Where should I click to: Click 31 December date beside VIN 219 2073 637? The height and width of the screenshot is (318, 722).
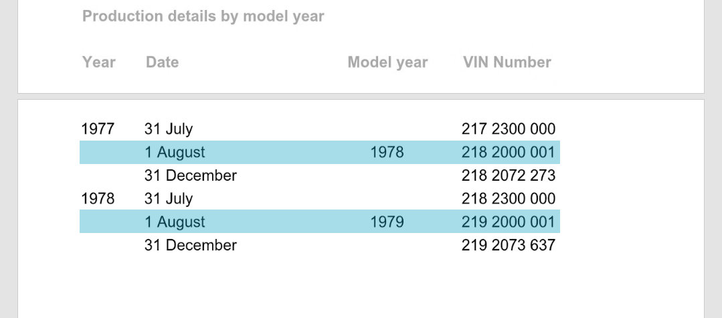click(x=191, y=246)
